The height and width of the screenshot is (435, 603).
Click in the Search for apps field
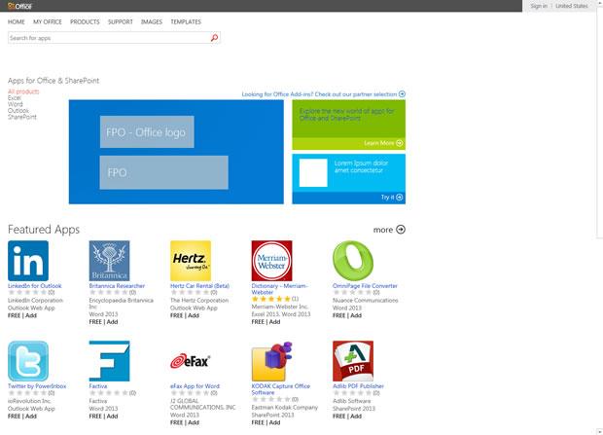pyautogui.click(x=107, y=38)
